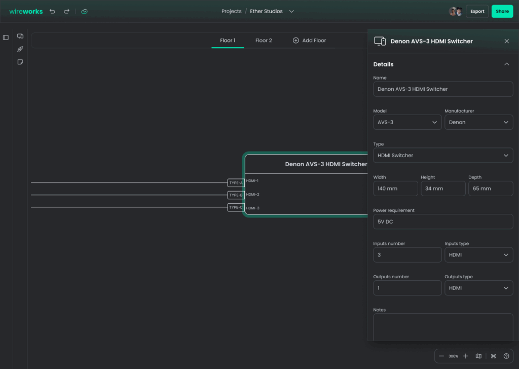Switch to the Floor 2 tab
519x369 pixels.
[264, 41]
